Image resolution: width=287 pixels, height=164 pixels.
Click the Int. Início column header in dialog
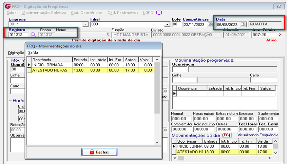coord(98,60)
